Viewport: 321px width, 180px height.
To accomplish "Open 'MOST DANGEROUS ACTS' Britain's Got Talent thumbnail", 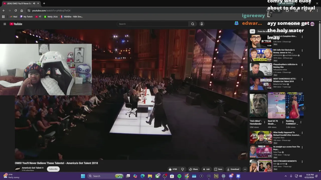I will click(261, 84).
